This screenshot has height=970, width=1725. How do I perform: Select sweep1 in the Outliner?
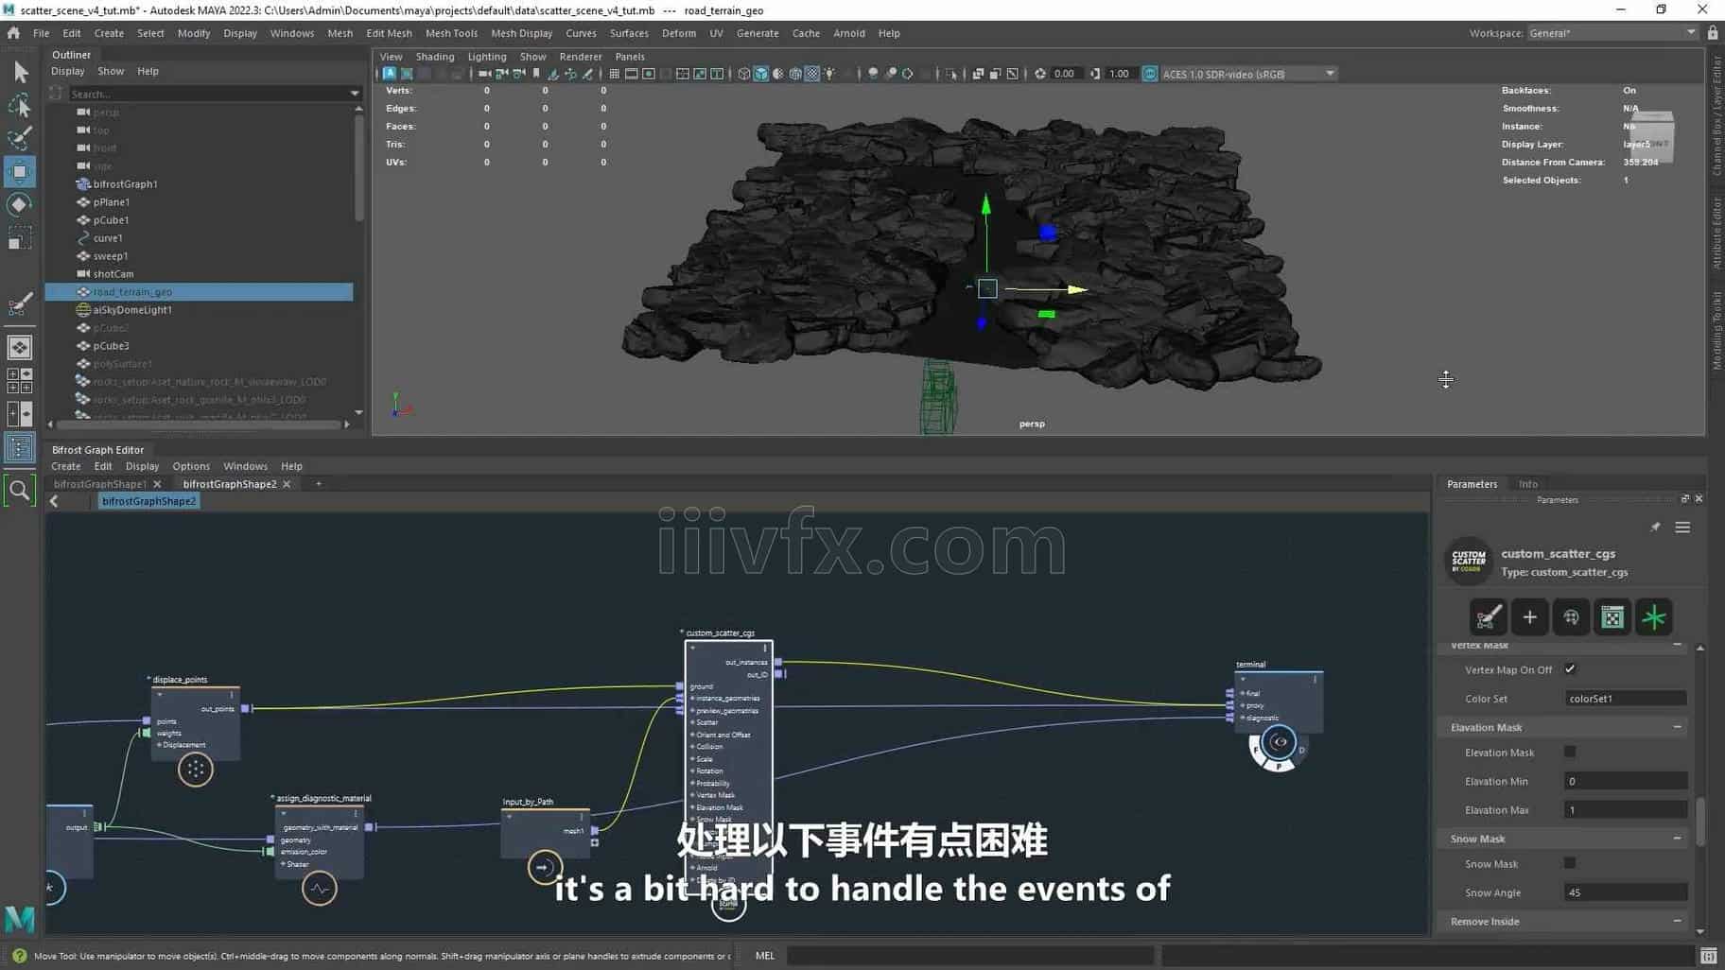pyautogui.click(x=110, y=256)
